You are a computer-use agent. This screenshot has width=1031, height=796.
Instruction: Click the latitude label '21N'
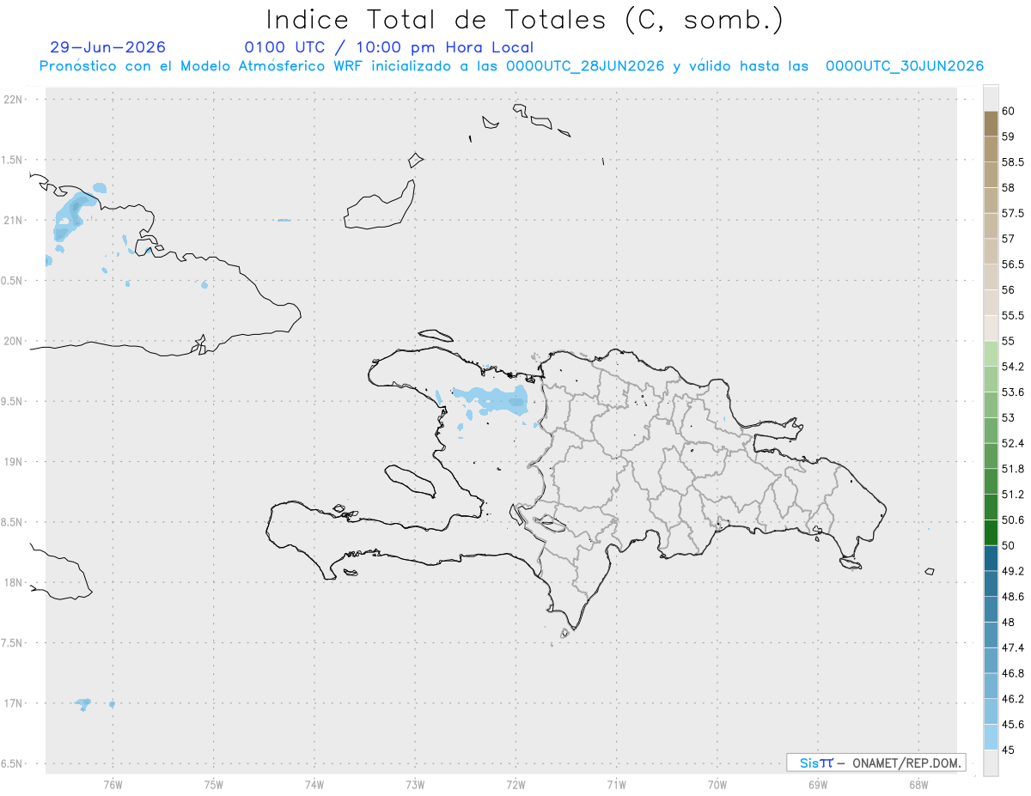click(15, 220)
